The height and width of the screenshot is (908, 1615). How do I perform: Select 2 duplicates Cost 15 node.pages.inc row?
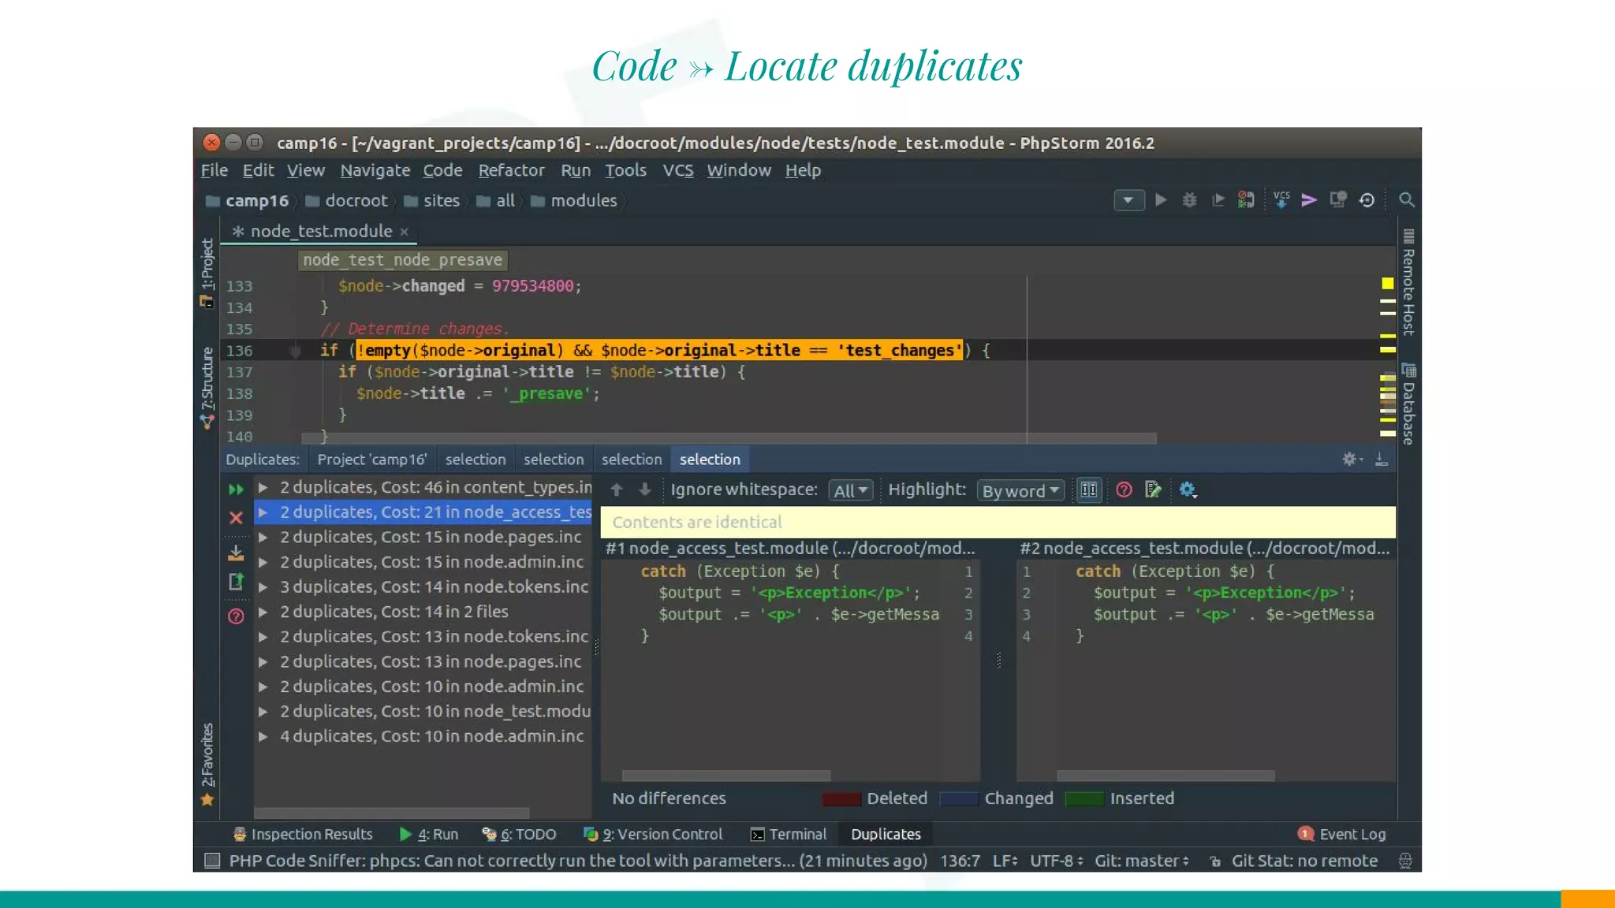[x=423, y=537]
